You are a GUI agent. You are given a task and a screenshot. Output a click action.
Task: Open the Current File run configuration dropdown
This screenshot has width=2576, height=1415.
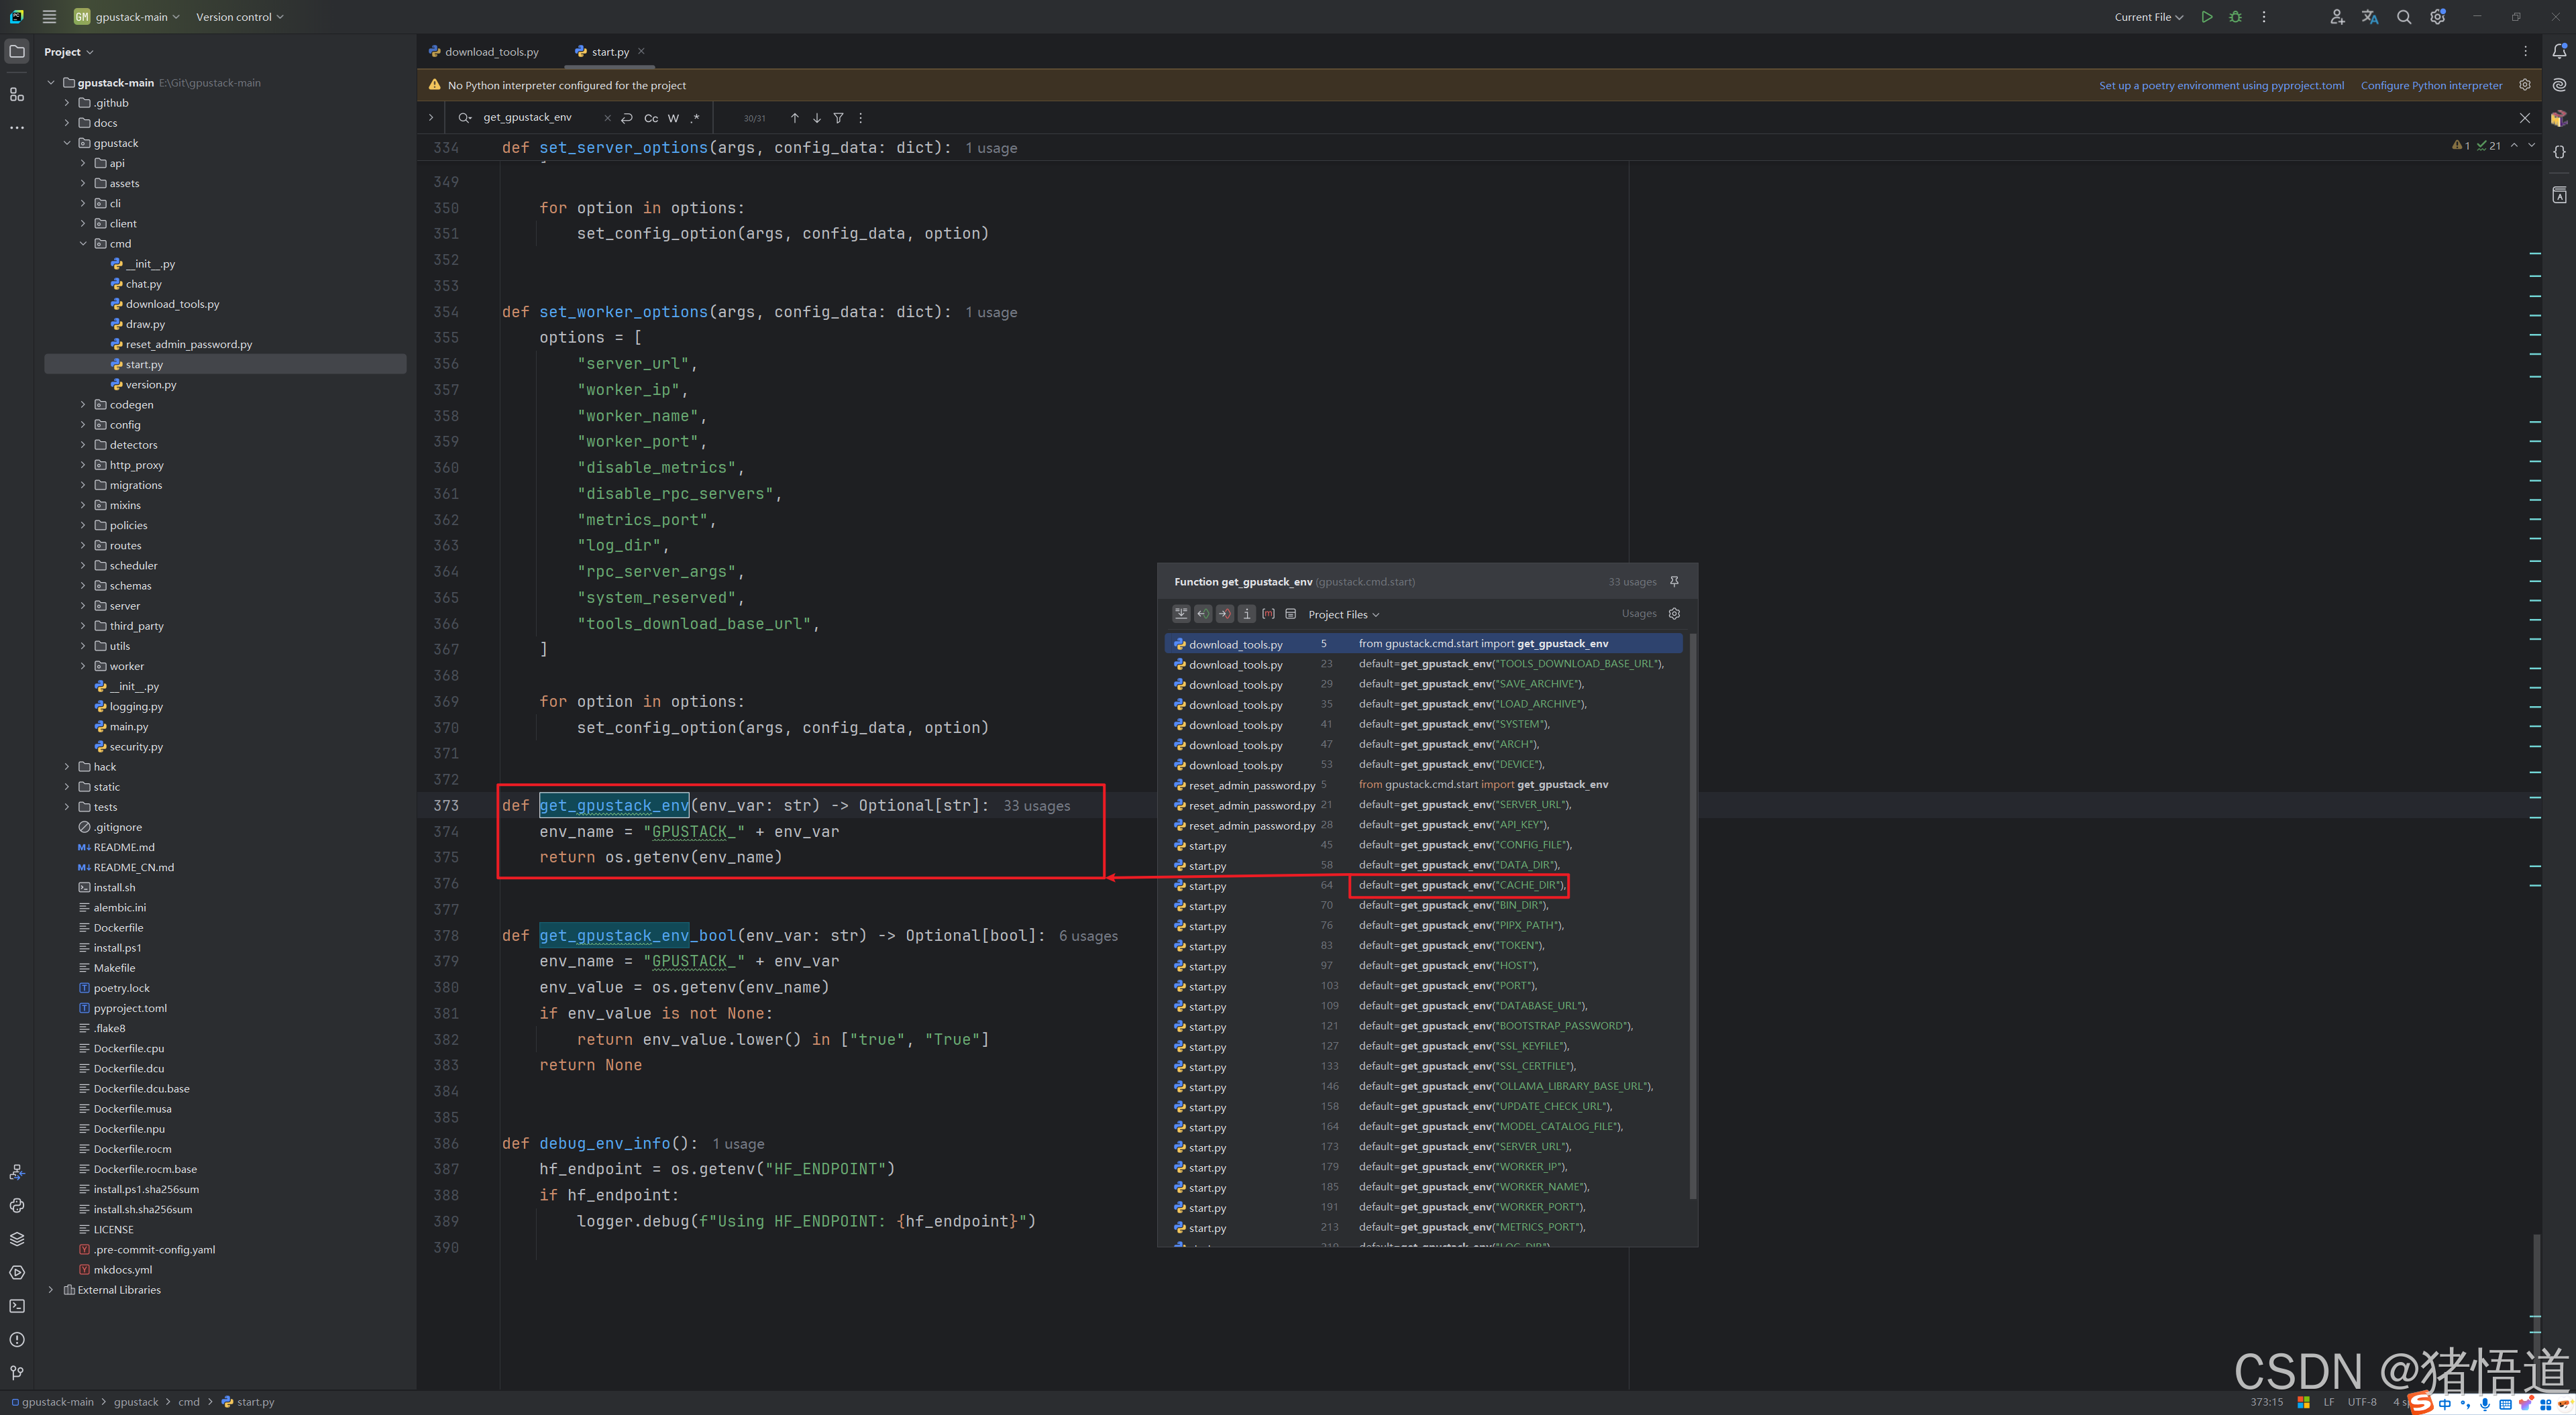tap(2148, 17)
